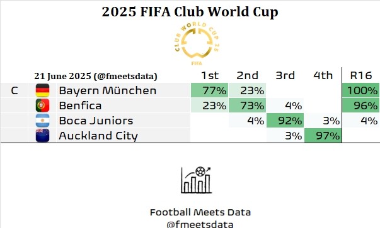Click the gold Club World Cup 25 logo
The image size is (380, 228).
(197, 43)
